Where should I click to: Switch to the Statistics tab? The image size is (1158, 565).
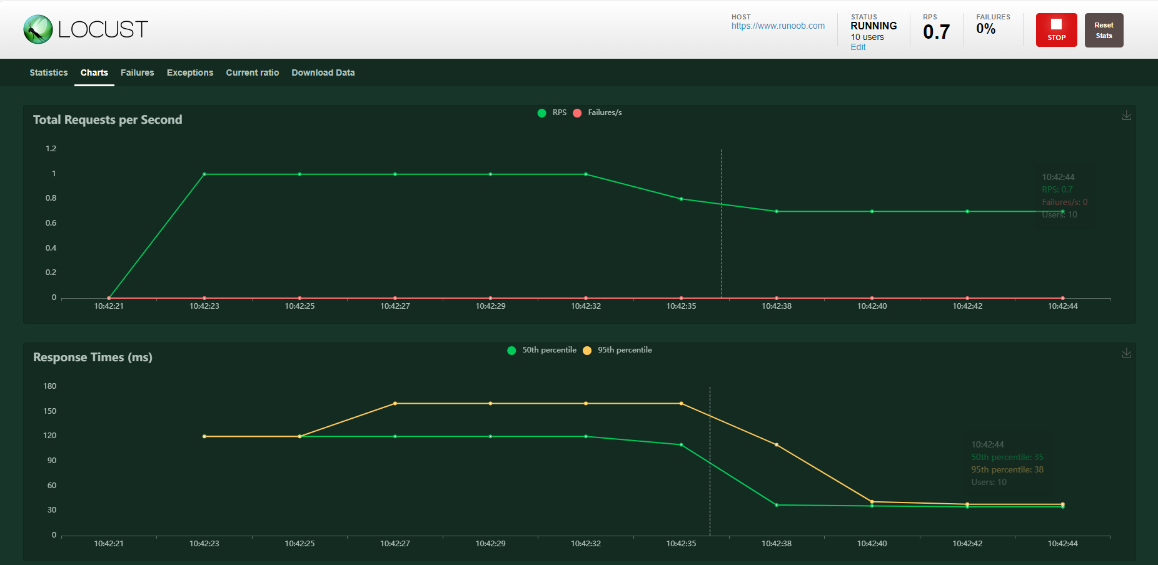click(x=49, y=72)
